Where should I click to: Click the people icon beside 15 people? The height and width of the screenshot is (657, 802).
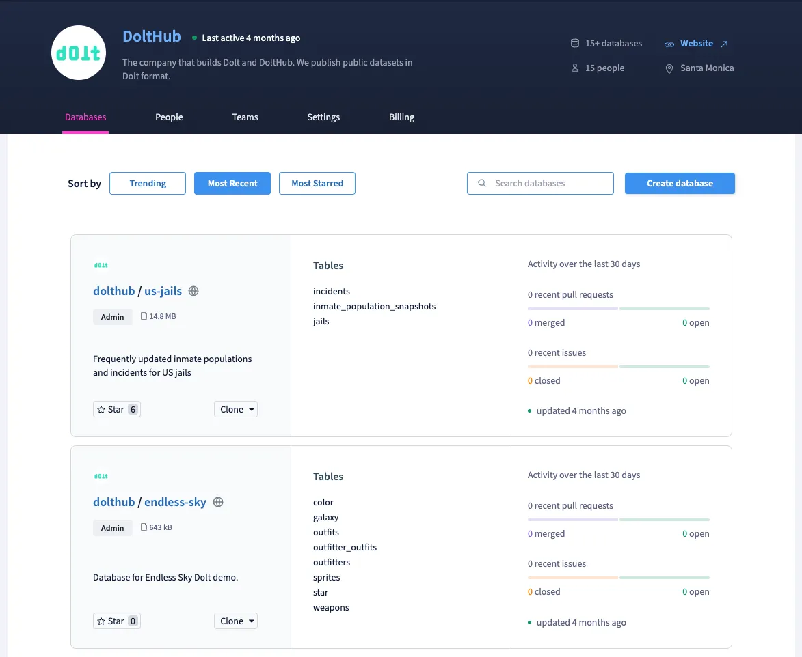tap(575, 68)
